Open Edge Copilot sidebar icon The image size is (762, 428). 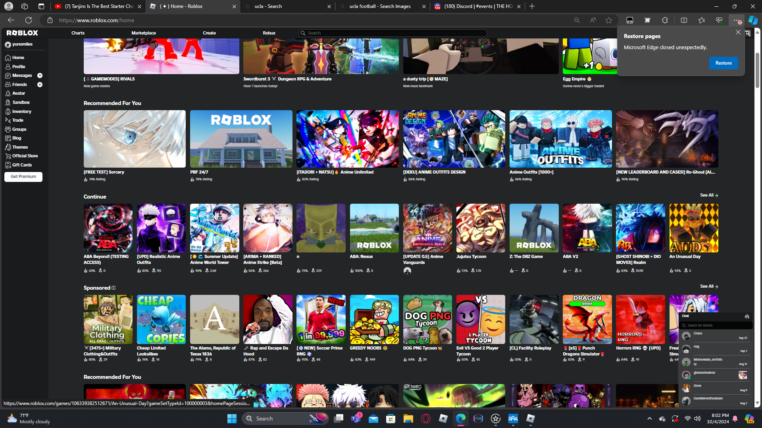(753, 20)
